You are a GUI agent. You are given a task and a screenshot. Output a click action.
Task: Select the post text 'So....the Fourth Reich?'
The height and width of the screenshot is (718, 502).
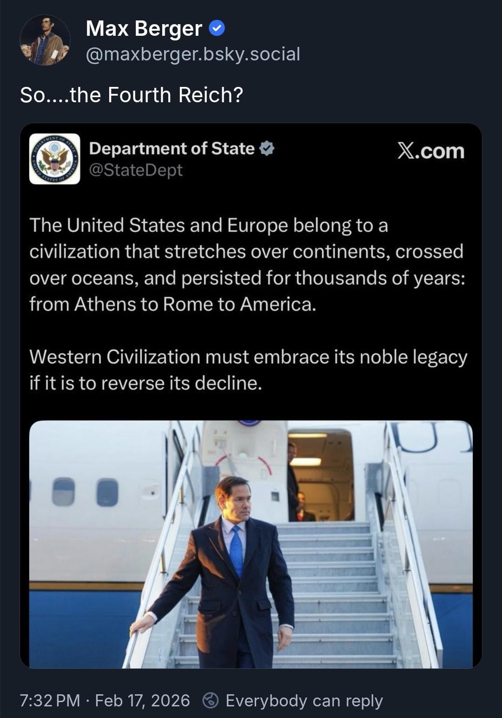click(x=132, y=95)
